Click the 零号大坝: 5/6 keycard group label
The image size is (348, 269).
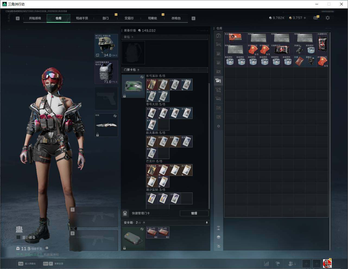156,104
